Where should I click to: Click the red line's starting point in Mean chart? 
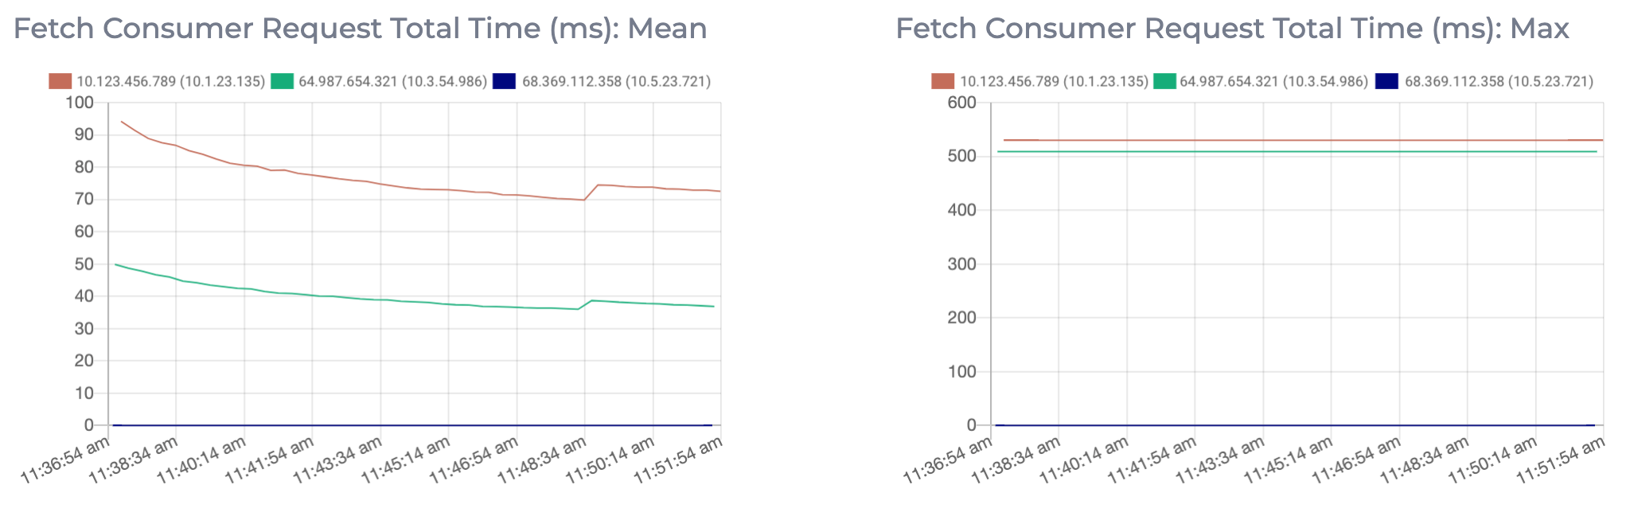121,122
